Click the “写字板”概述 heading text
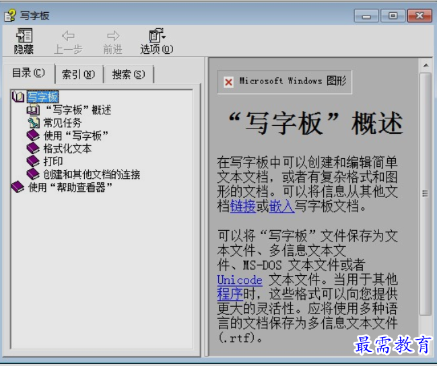The image size is (437, 366). 316,123
